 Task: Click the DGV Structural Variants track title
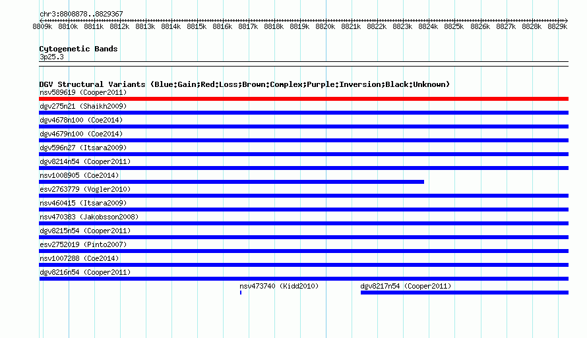tap(245, 84)
